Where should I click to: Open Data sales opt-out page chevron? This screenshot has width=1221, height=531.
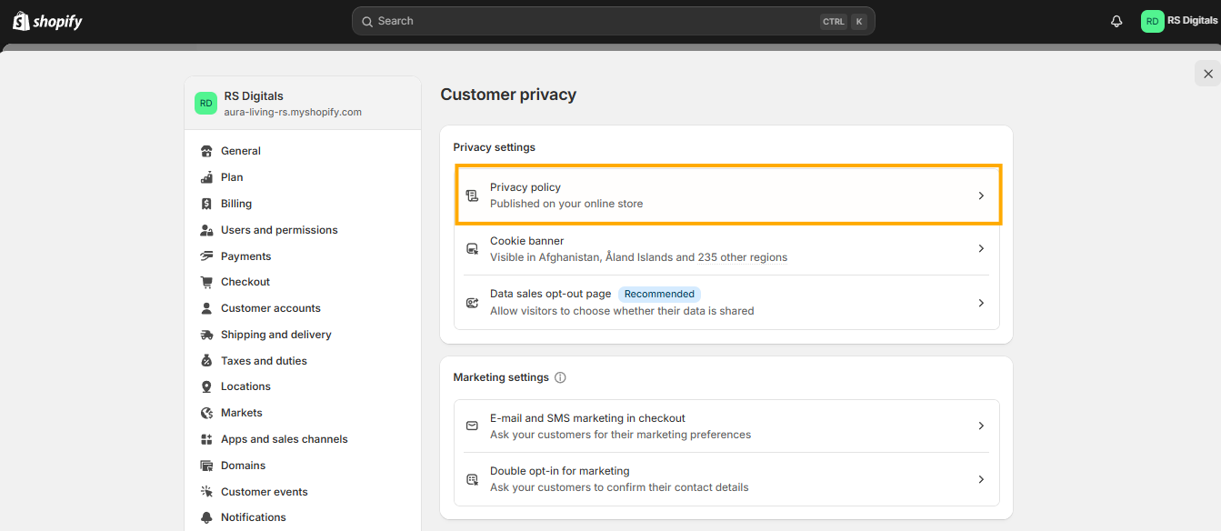[981, 303]
